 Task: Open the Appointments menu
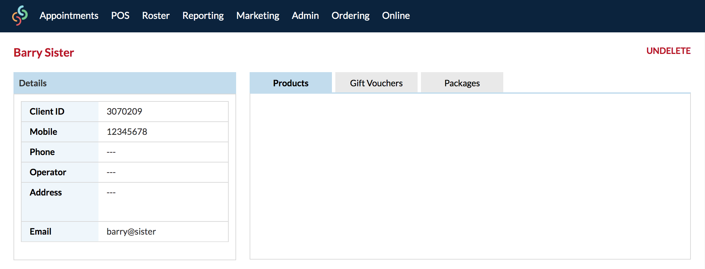(x=69, y=16)
